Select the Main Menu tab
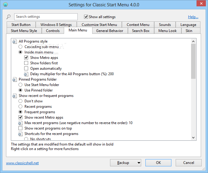Screen dimensions: 208x173 tap(78, 30)
